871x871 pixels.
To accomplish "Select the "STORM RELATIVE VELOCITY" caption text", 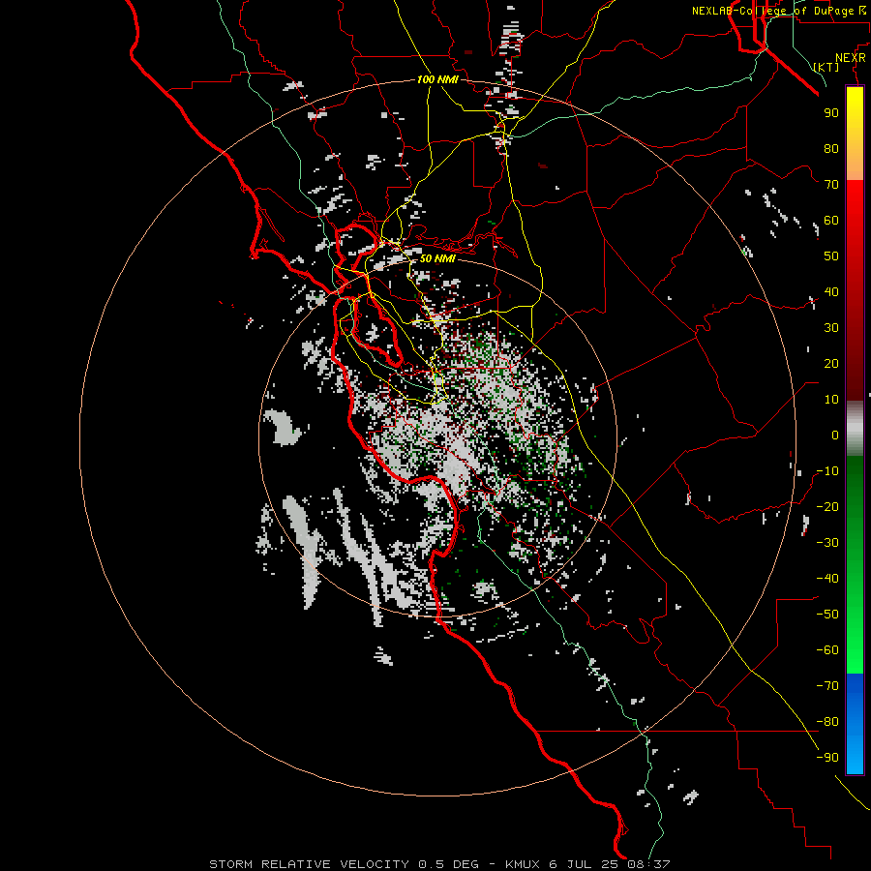I will point(310,864).
